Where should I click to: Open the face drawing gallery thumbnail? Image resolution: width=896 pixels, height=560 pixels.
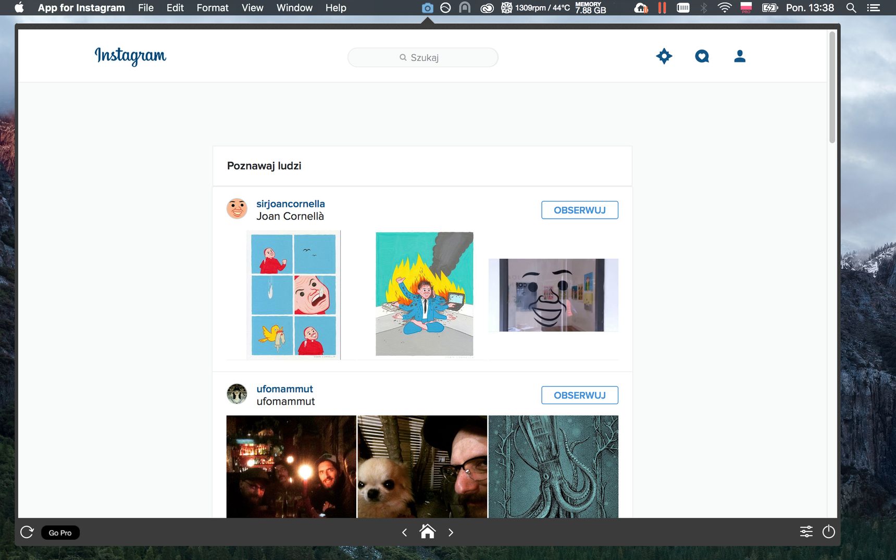pyautogui.click(x=553, y=295)
